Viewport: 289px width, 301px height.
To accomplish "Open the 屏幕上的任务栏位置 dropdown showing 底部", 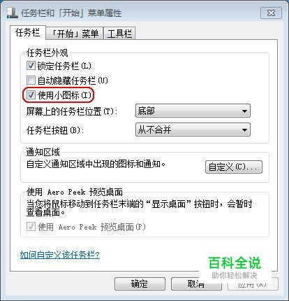I will click(x=193, y=111).
